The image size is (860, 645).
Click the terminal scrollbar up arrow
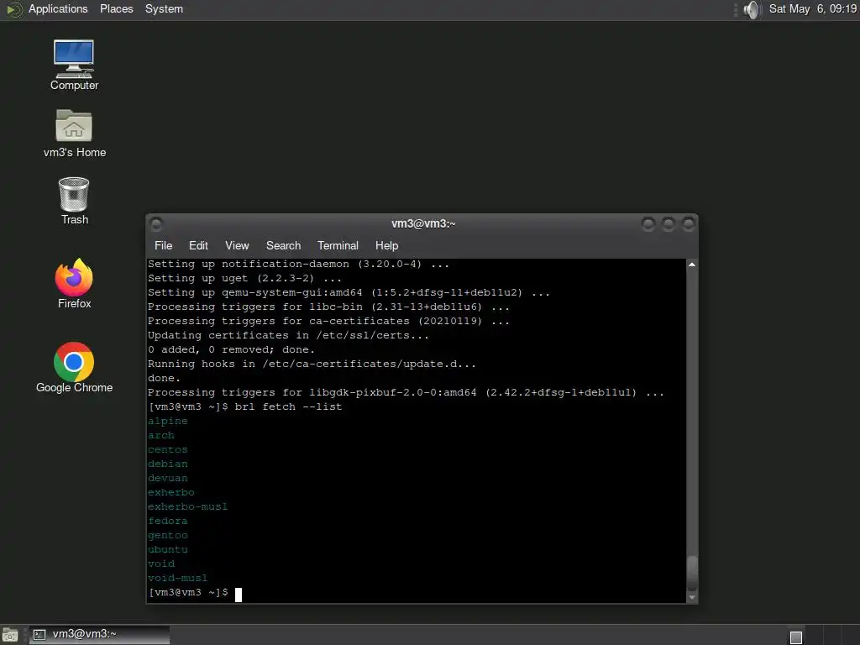(x=692, y=265)
